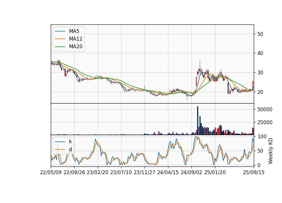Viewport: 282px width, 203px height.
Task: Click the orange MA12 legend line sample
Action: [x=60, y=39]
